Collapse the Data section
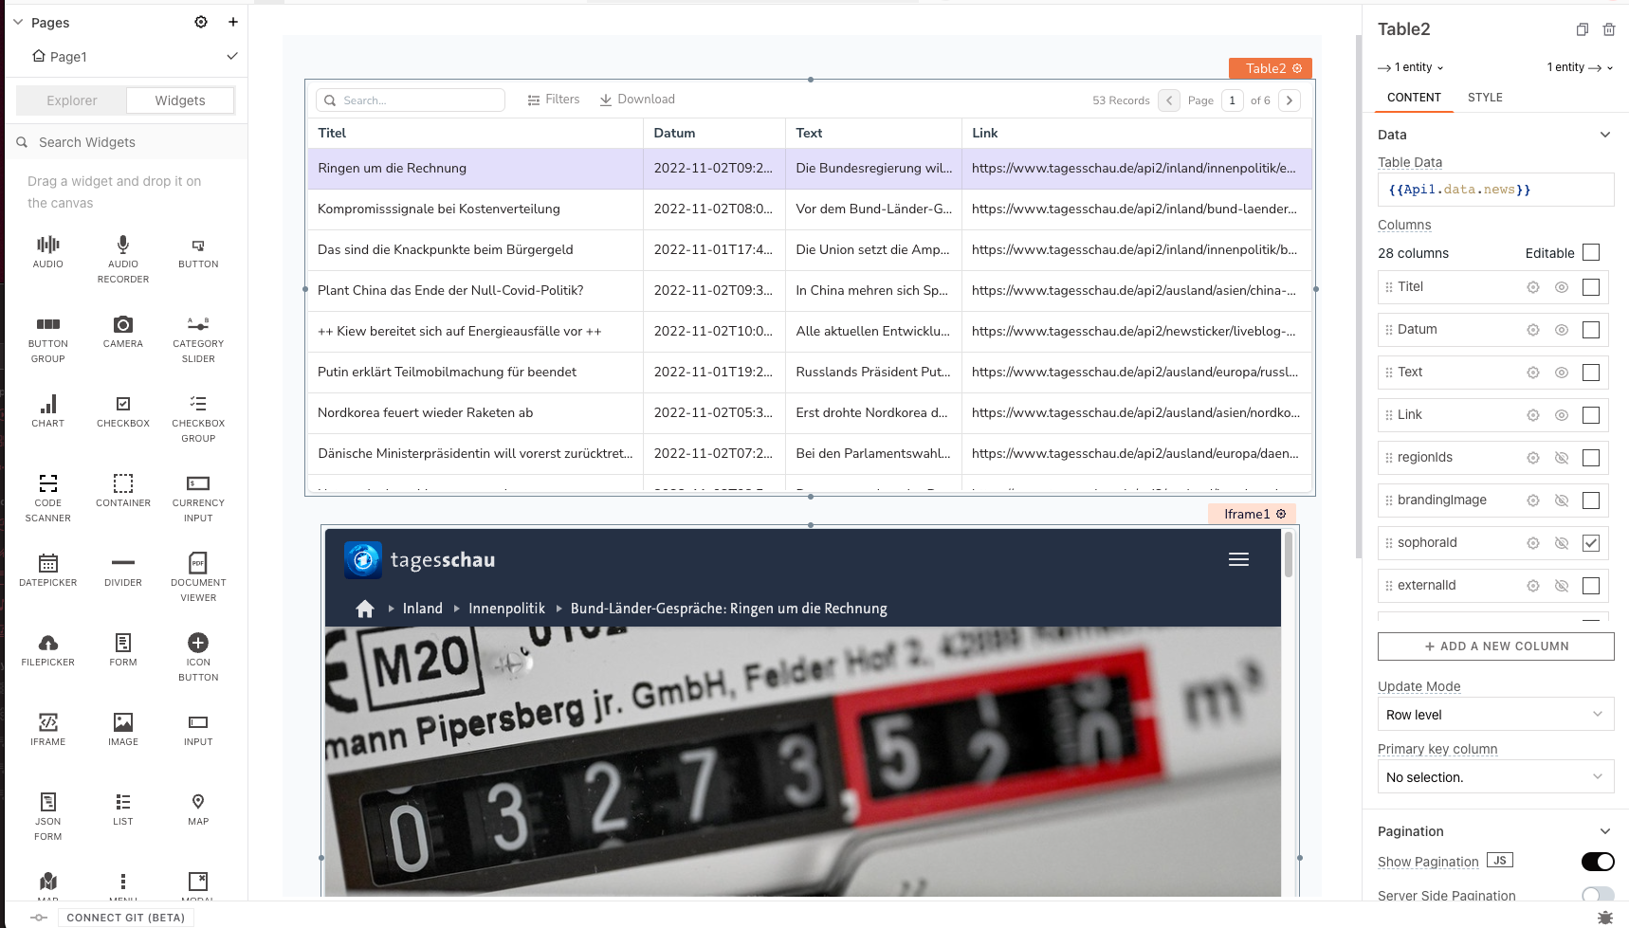The image size is (1629, 928). click(1605, 135)
